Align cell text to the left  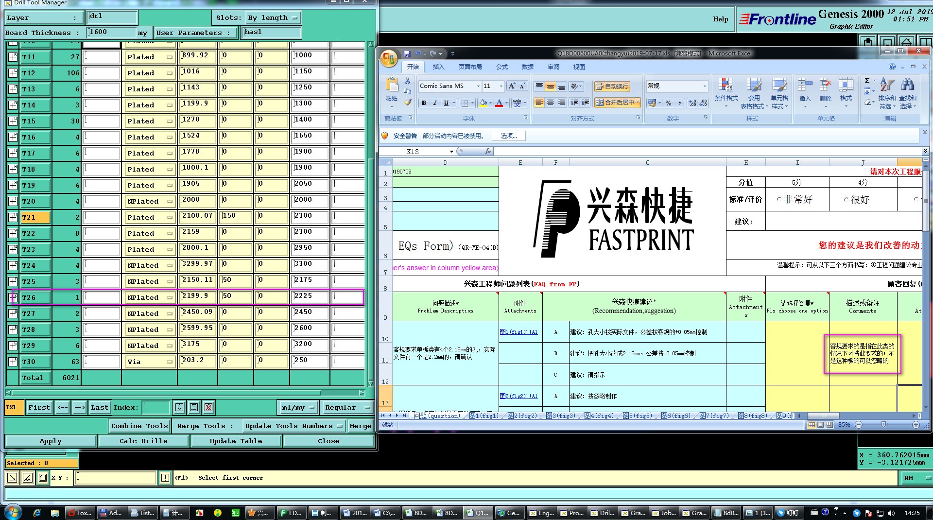tap(539, 103)
